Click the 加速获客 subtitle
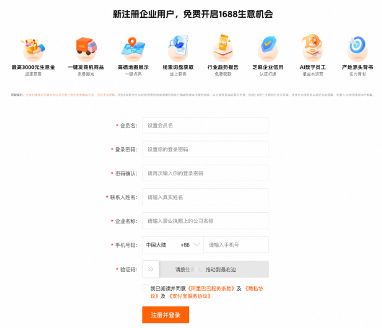The width and height of the screenshot is (382, 328). pos(33,74)
